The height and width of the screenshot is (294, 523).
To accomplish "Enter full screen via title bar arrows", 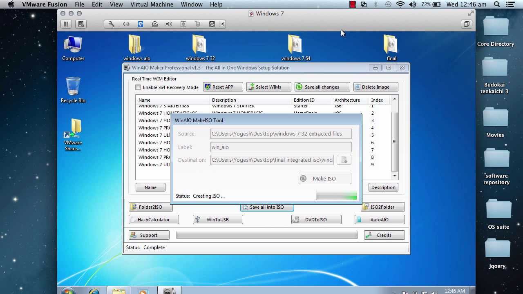I will (472, 13).
